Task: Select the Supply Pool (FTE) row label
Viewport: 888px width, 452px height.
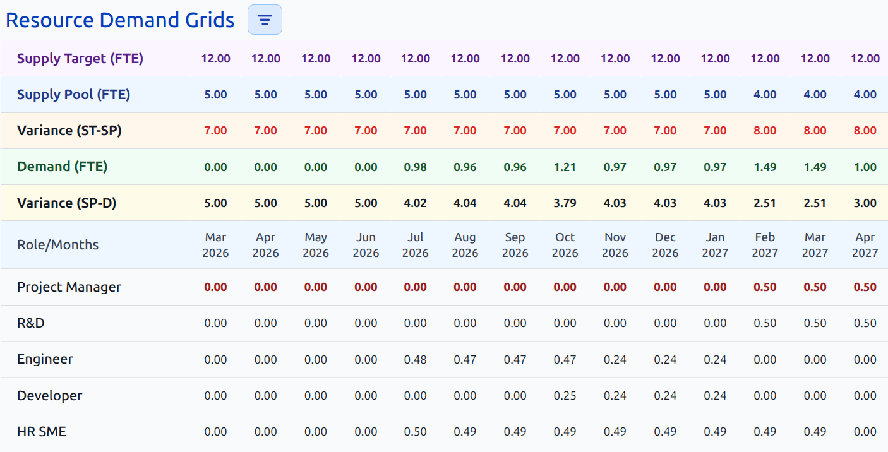Action: [x=74, y=95]
